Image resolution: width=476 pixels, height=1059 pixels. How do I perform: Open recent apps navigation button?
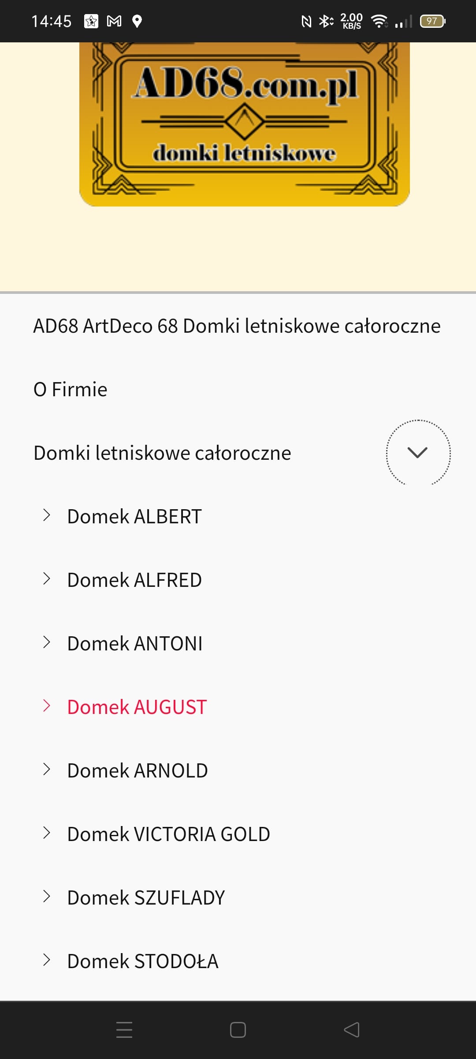pyautogui.click(x=124, y=1030)
